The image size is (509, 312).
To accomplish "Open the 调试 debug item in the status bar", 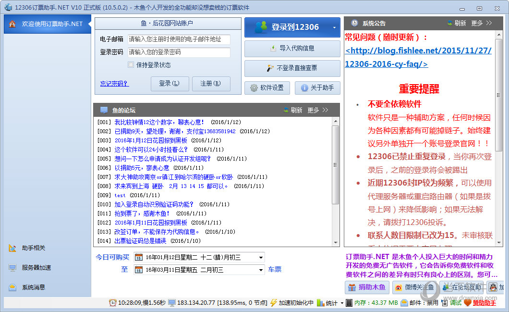I will coord(451,302).
